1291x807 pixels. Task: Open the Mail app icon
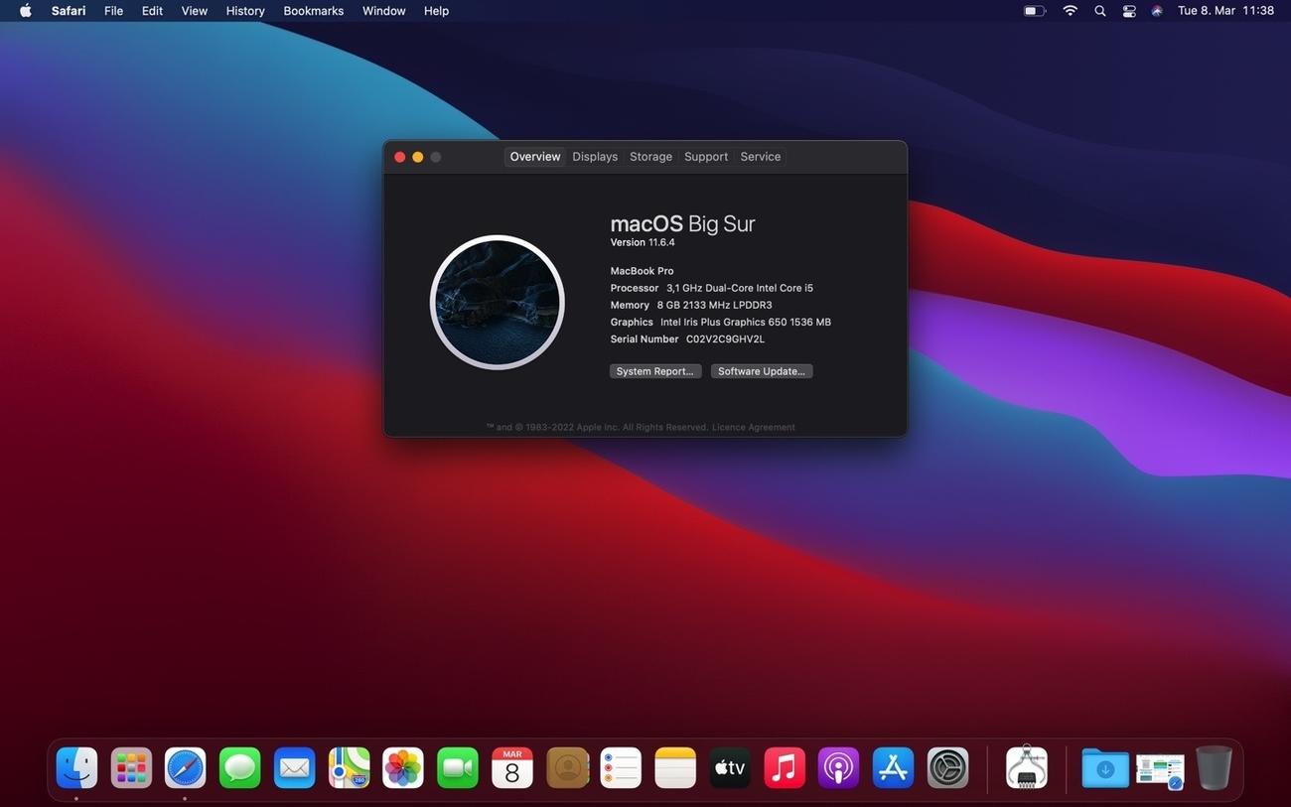point(294,768)
